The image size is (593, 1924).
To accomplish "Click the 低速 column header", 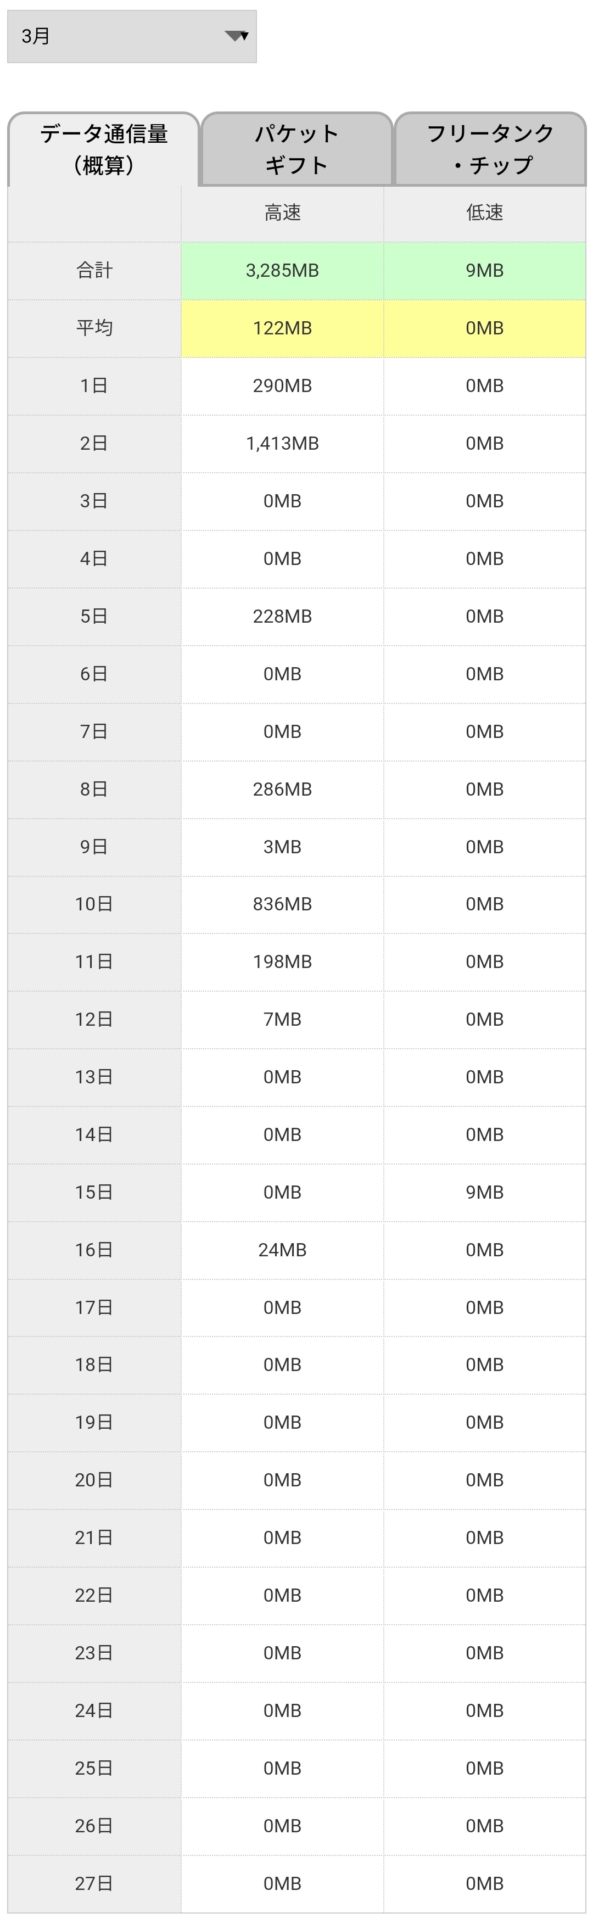I will point(484,214).
